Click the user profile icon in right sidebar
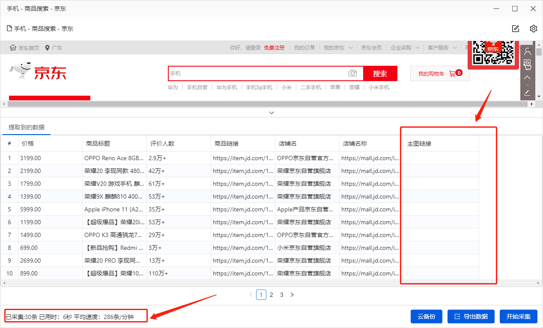Screen dimensions: 543x328 (x=527, y=51)
